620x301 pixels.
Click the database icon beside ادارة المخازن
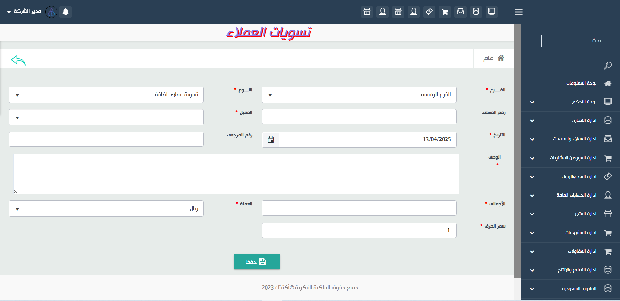pos(608,120)
